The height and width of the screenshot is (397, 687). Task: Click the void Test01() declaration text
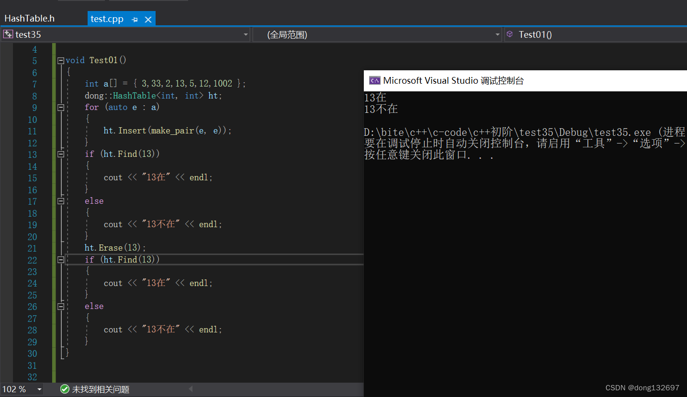tap(96, 60)
